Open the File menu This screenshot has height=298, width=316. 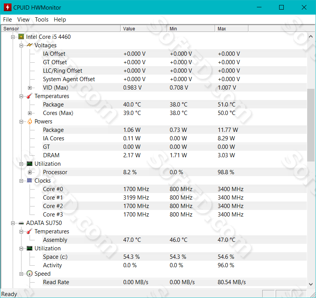point(7,20)
